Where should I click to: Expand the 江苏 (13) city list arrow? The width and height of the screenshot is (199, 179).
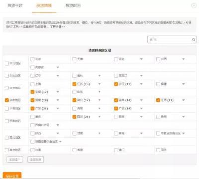click(x=99, y=84)
